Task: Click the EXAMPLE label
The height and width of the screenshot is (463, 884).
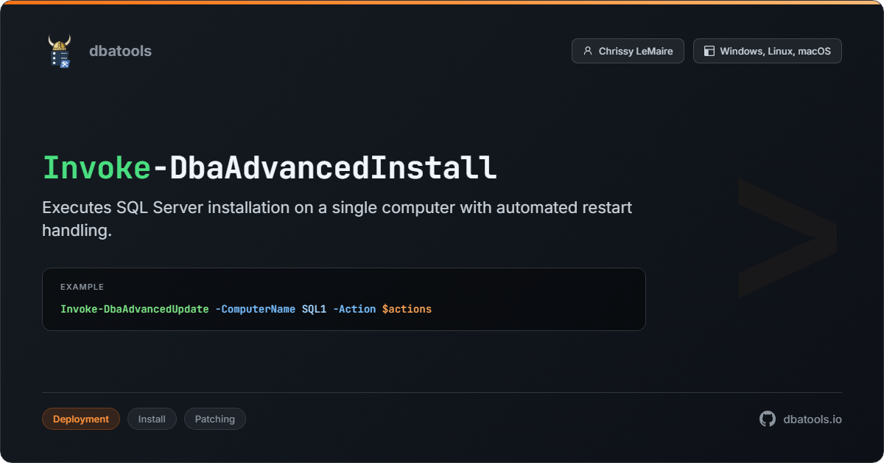Action: tap(82, 287)
